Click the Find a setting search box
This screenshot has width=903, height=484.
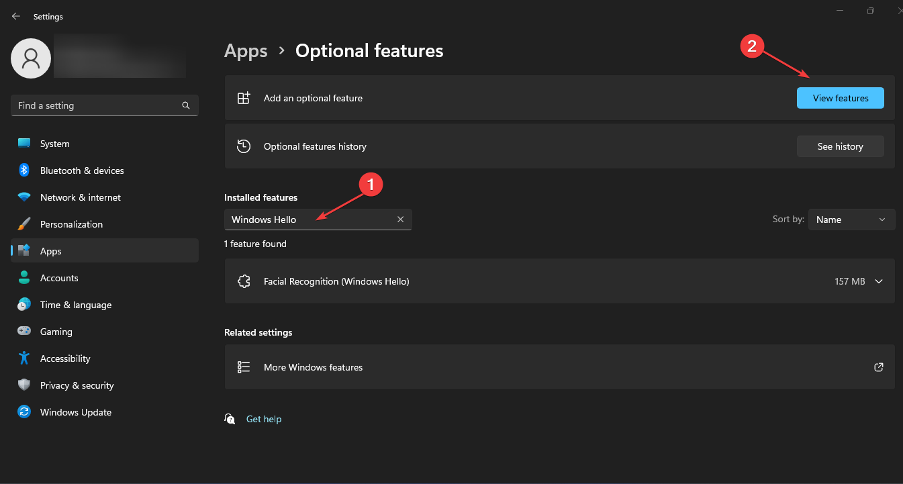[104, 105]
